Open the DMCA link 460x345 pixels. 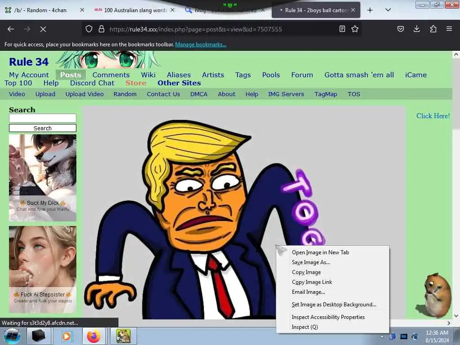pyautogui.click(x=199, y=94)
